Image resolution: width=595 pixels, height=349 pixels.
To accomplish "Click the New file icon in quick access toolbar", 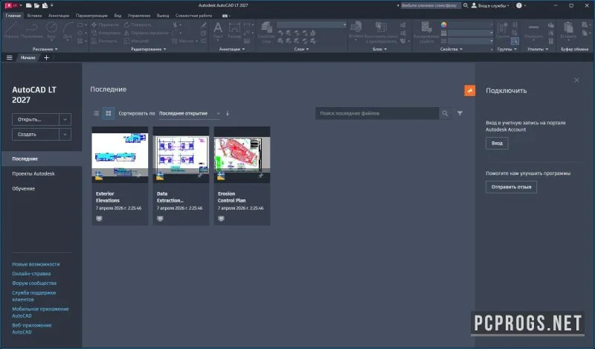I will point(29,5).
